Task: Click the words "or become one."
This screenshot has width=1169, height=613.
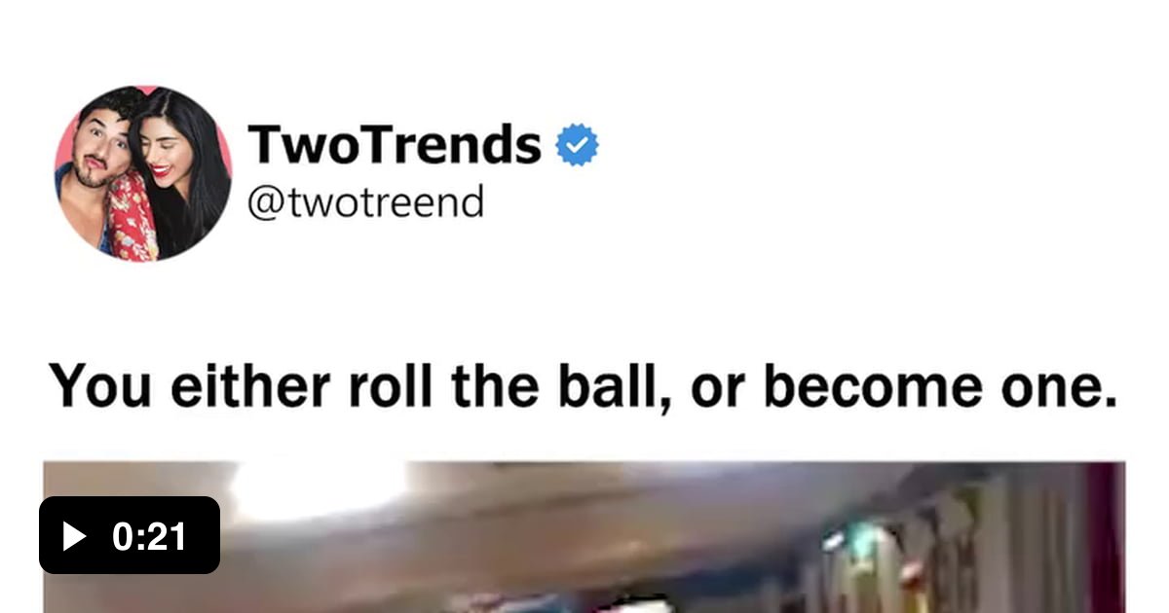Action: [x=905, y=387]
